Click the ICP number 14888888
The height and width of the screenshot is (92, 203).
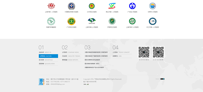pos(90,82)
